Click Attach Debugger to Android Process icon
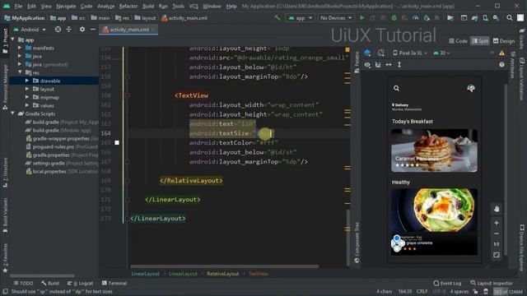This screenshot has width=527, height=296. pos(427,18)
